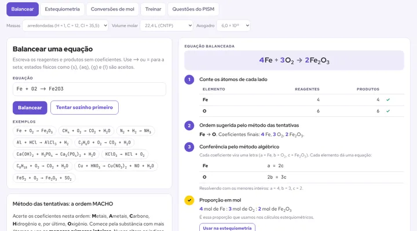The image size is (417, 231).
Task: Click green check in O row
Action: [x=388, y=111]
